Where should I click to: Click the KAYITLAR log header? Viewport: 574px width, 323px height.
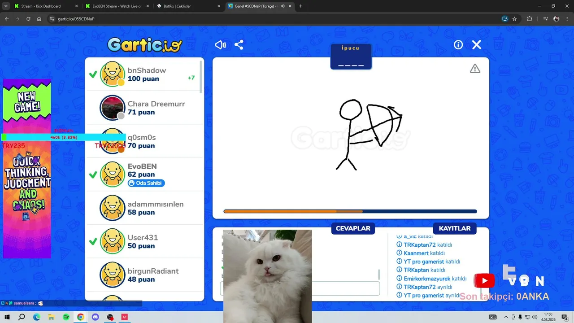(x=455, y=228)
